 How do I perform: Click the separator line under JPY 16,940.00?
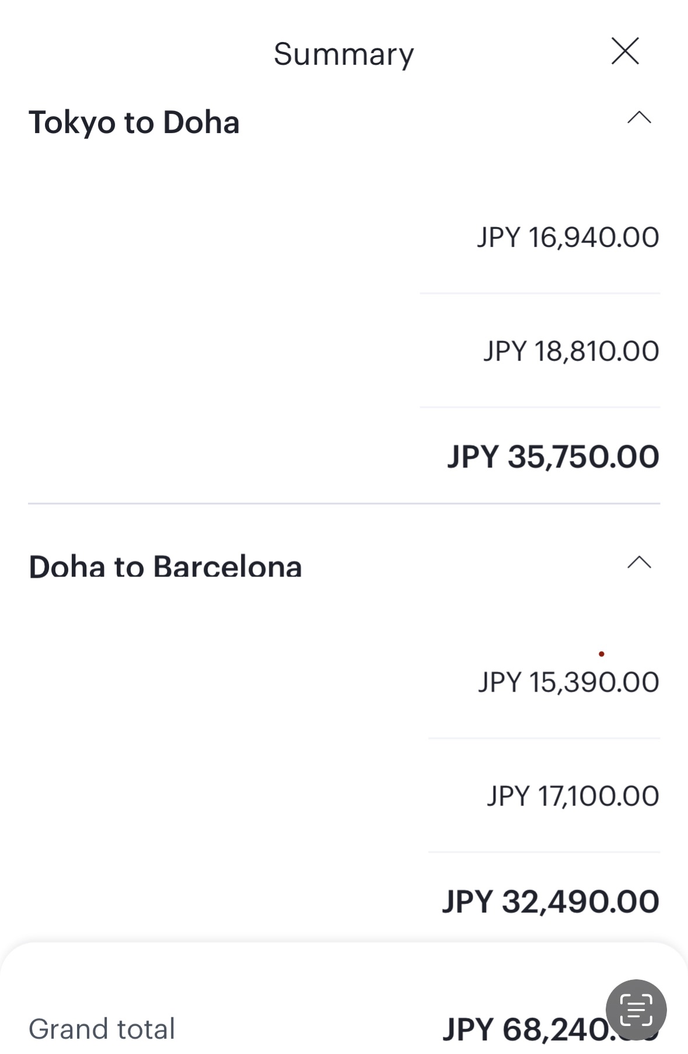coord(540,293)
